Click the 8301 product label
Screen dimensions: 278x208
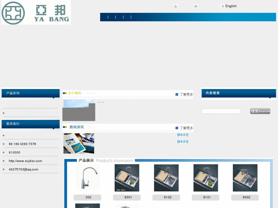pyautogui.click(x=127, y=197)
